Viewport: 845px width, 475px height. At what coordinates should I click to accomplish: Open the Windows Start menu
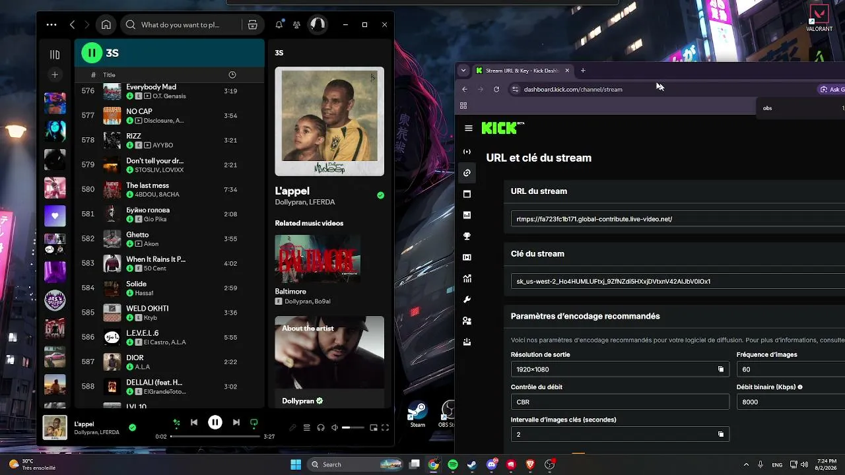point(296,464)
